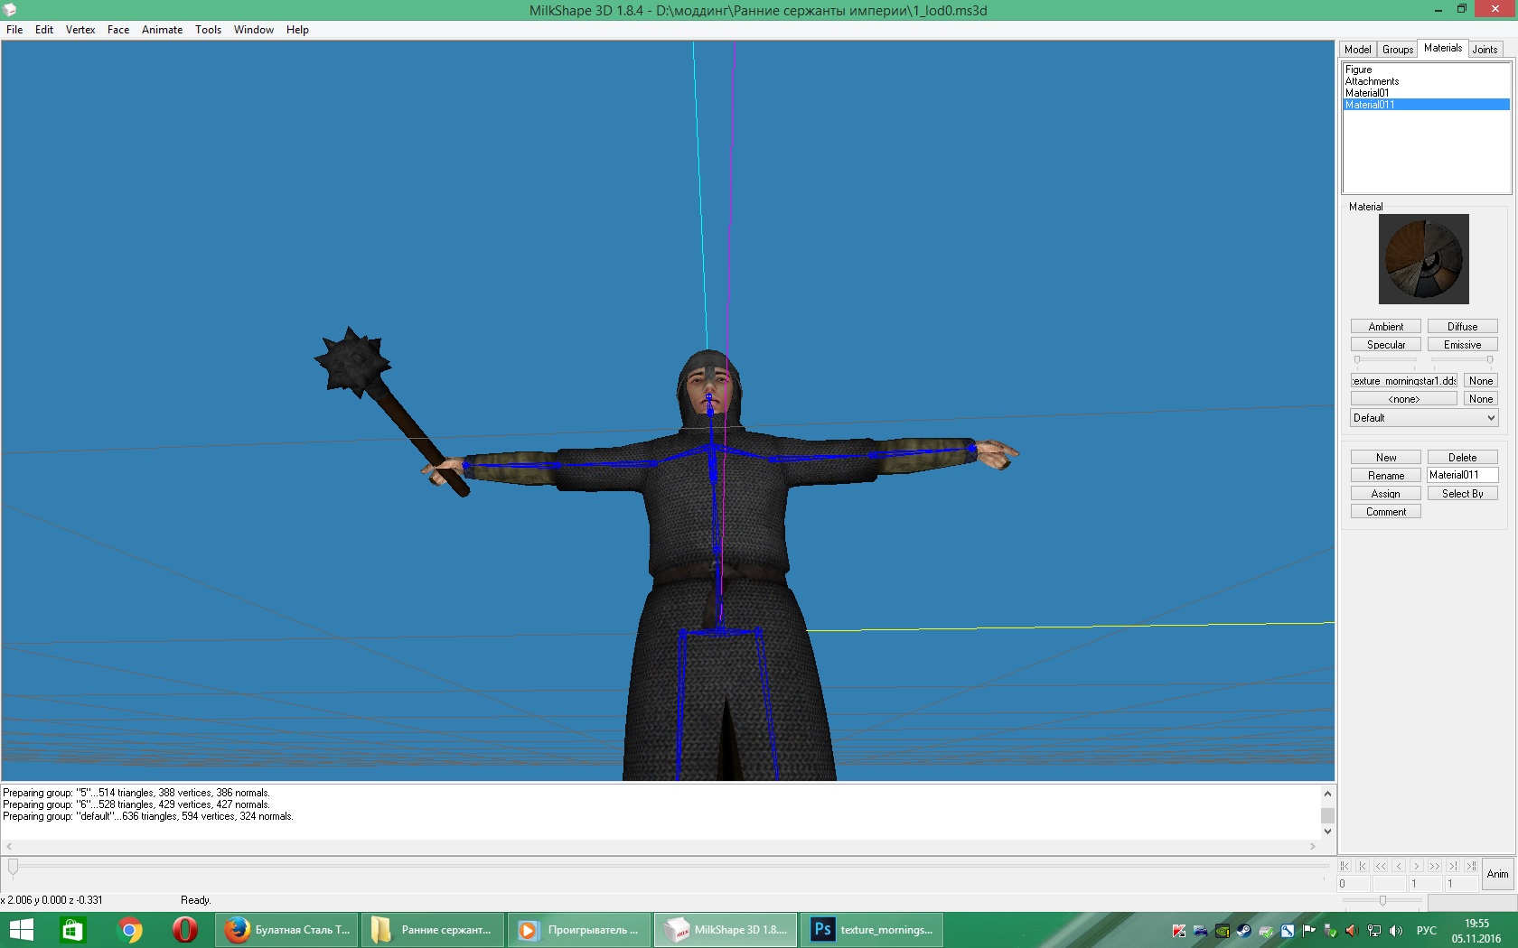Screen dimensions: 1518x948
Task: Step one frame forward (>) button
Action: (1417, 866)
